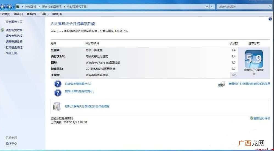The height and width of the screenshot is (151, 274).
Task: Click 磁盘数据传输速率 text
Action: coord(97,75)
